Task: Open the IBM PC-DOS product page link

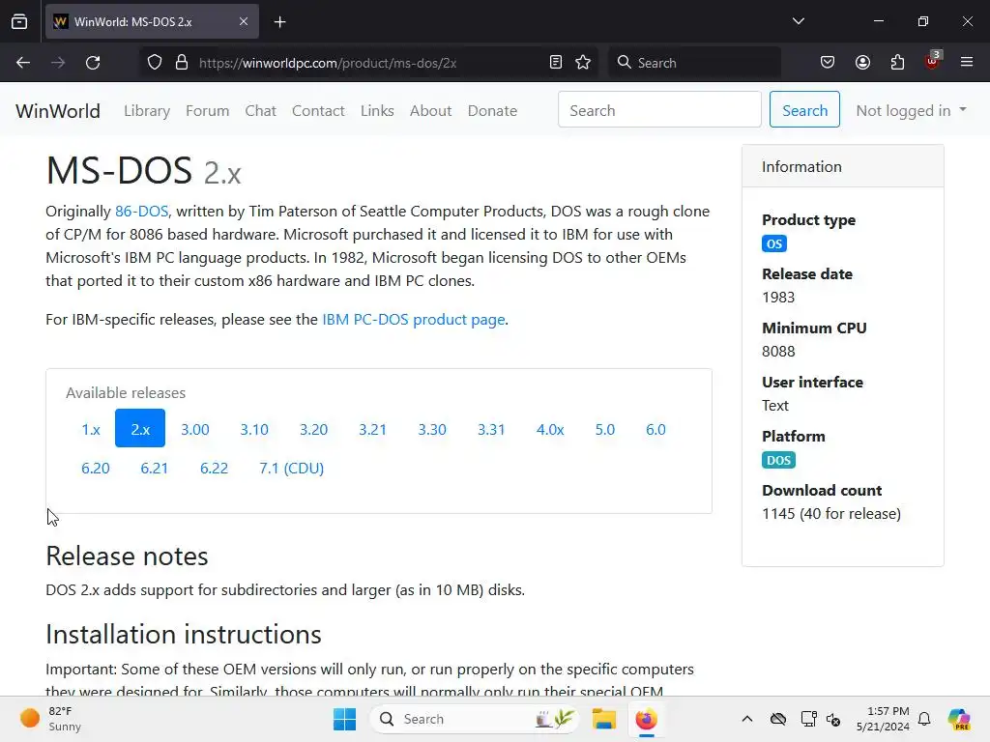Action: (x=414, y=319)
